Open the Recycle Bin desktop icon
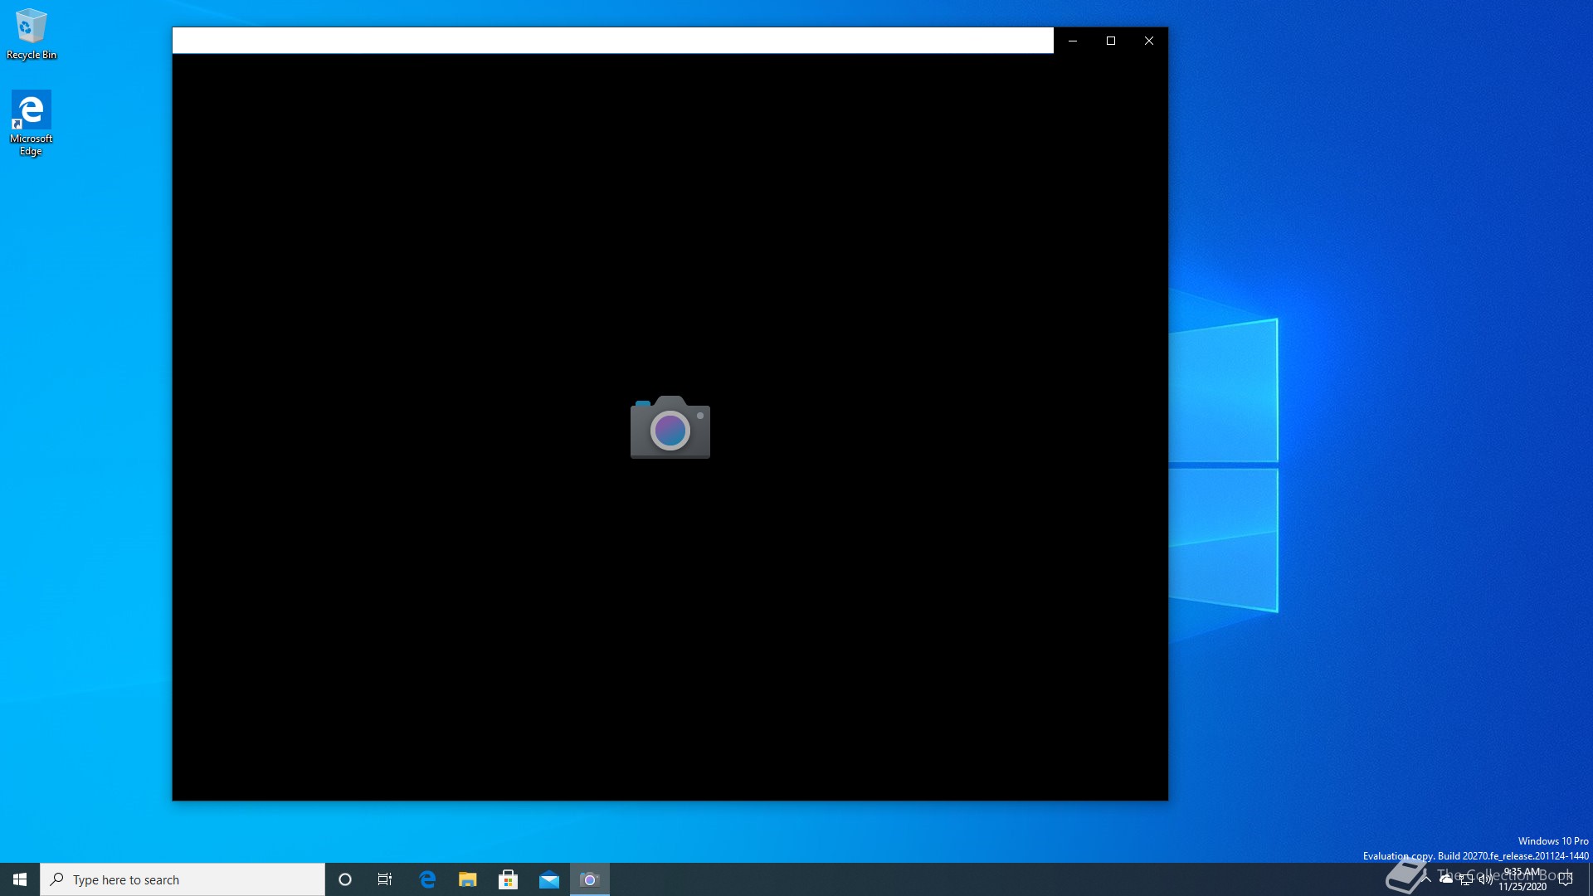Screen dimensions: 1593x896 [32, 34]
